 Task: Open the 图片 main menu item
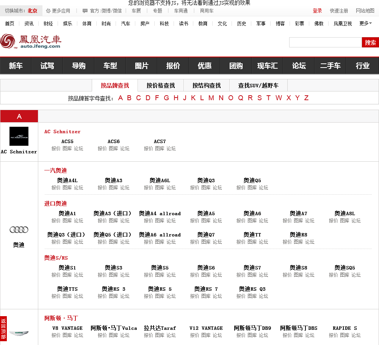[142, 66]
